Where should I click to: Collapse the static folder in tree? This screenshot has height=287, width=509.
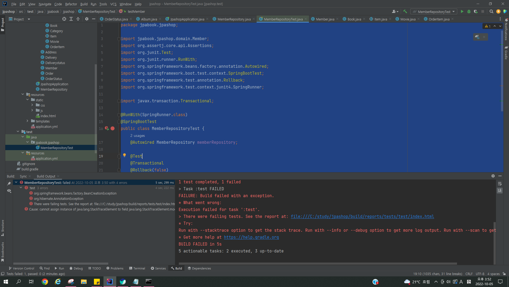click(27, 100)
